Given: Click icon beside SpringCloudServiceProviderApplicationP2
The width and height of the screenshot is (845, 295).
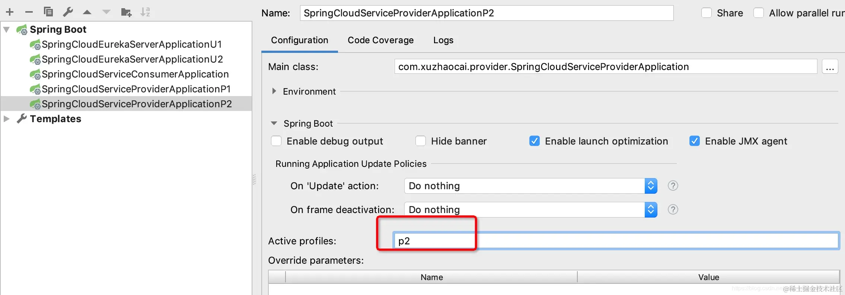Looking at the screenshot, I should 35,104.
